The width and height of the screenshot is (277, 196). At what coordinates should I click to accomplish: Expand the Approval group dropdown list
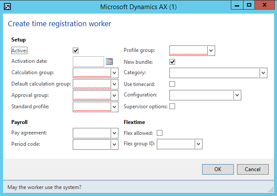pyautogui.click(x=115, y=96)
